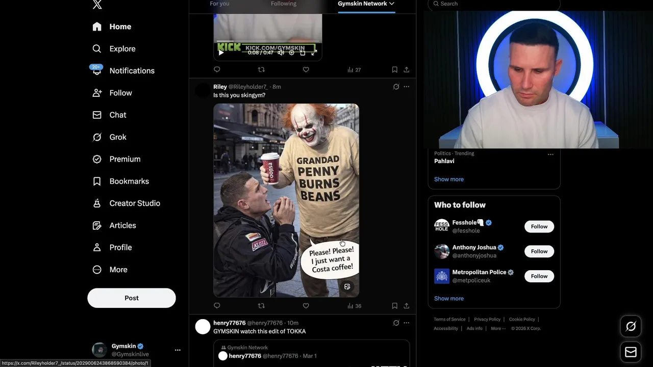Switch to the Following tab

point(284,4)
